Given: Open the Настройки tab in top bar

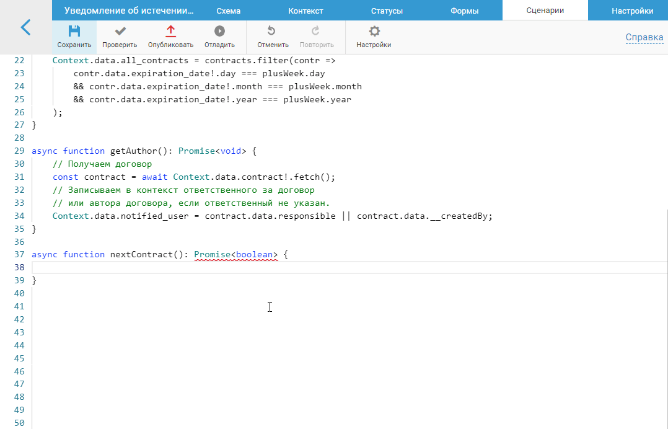Looking at the screenshot, I should click(x=632, y=11).
